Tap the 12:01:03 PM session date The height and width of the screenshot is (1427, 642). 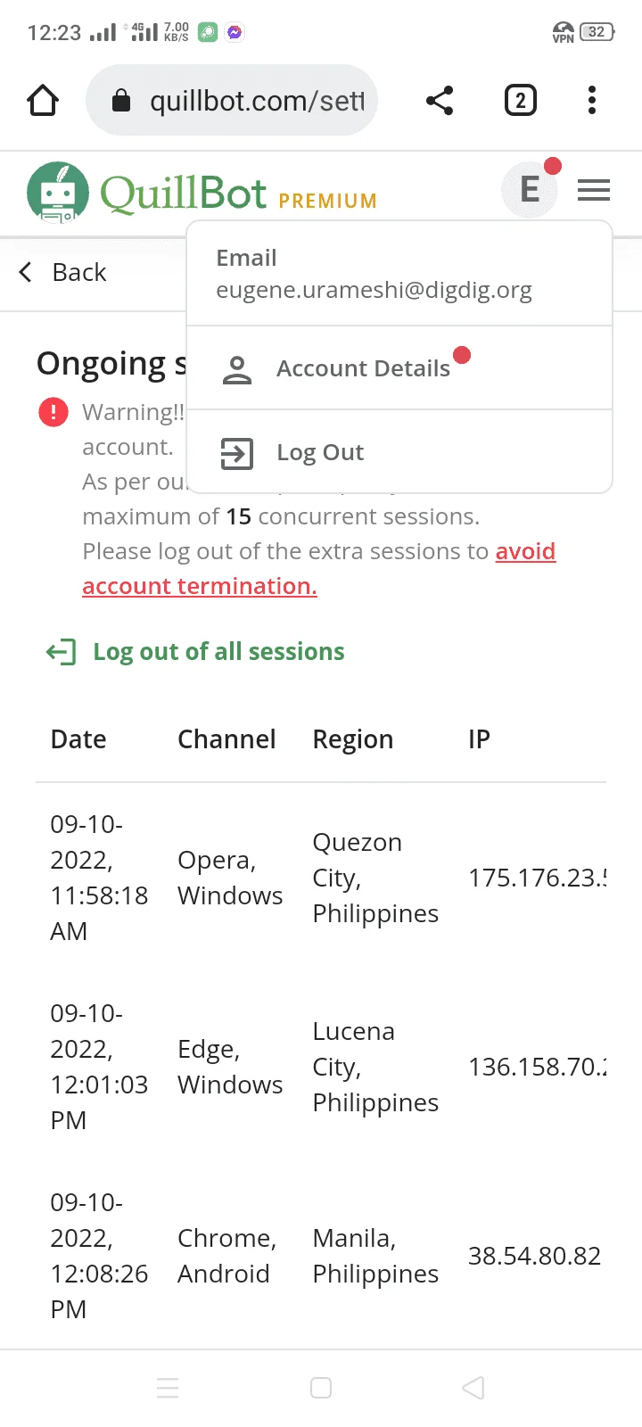pos(99,1067)
